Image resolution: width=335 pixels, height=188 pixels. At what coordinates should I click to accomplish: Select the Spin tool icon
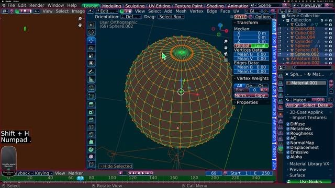(91, 149)
